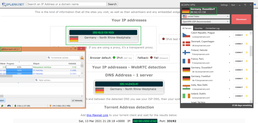The height and width of the screenshot is (123, 258).
Task: Click the torrent list horizontal scrollbar thumb
Action: [x=6, y=76]
